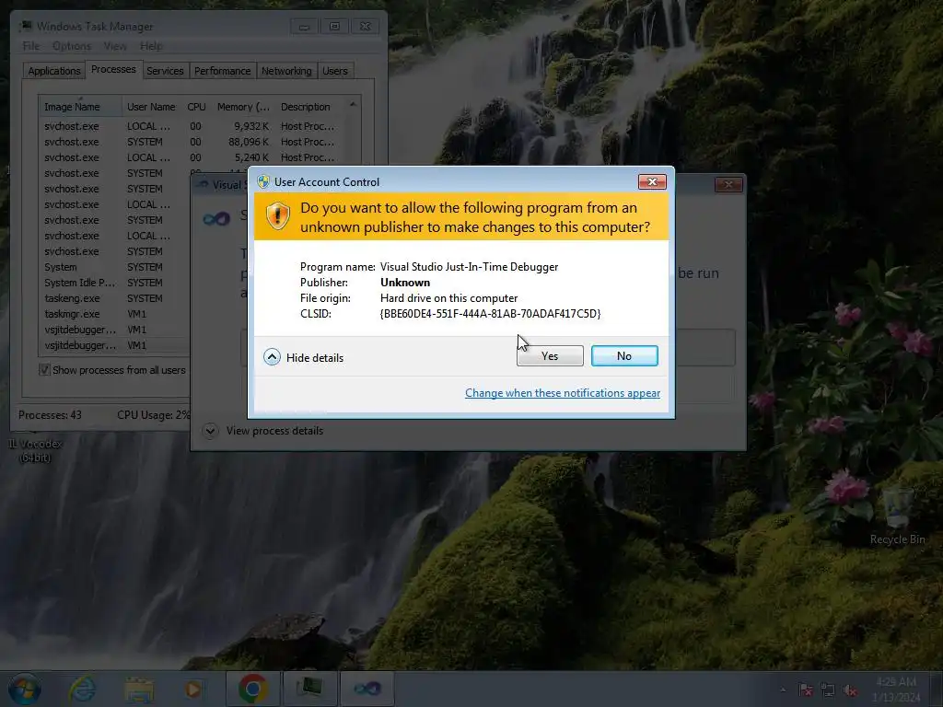Select Processes tab in Task Manager
Image resolution: width=943 pixels, height=707 pixels.
[113, 69]
